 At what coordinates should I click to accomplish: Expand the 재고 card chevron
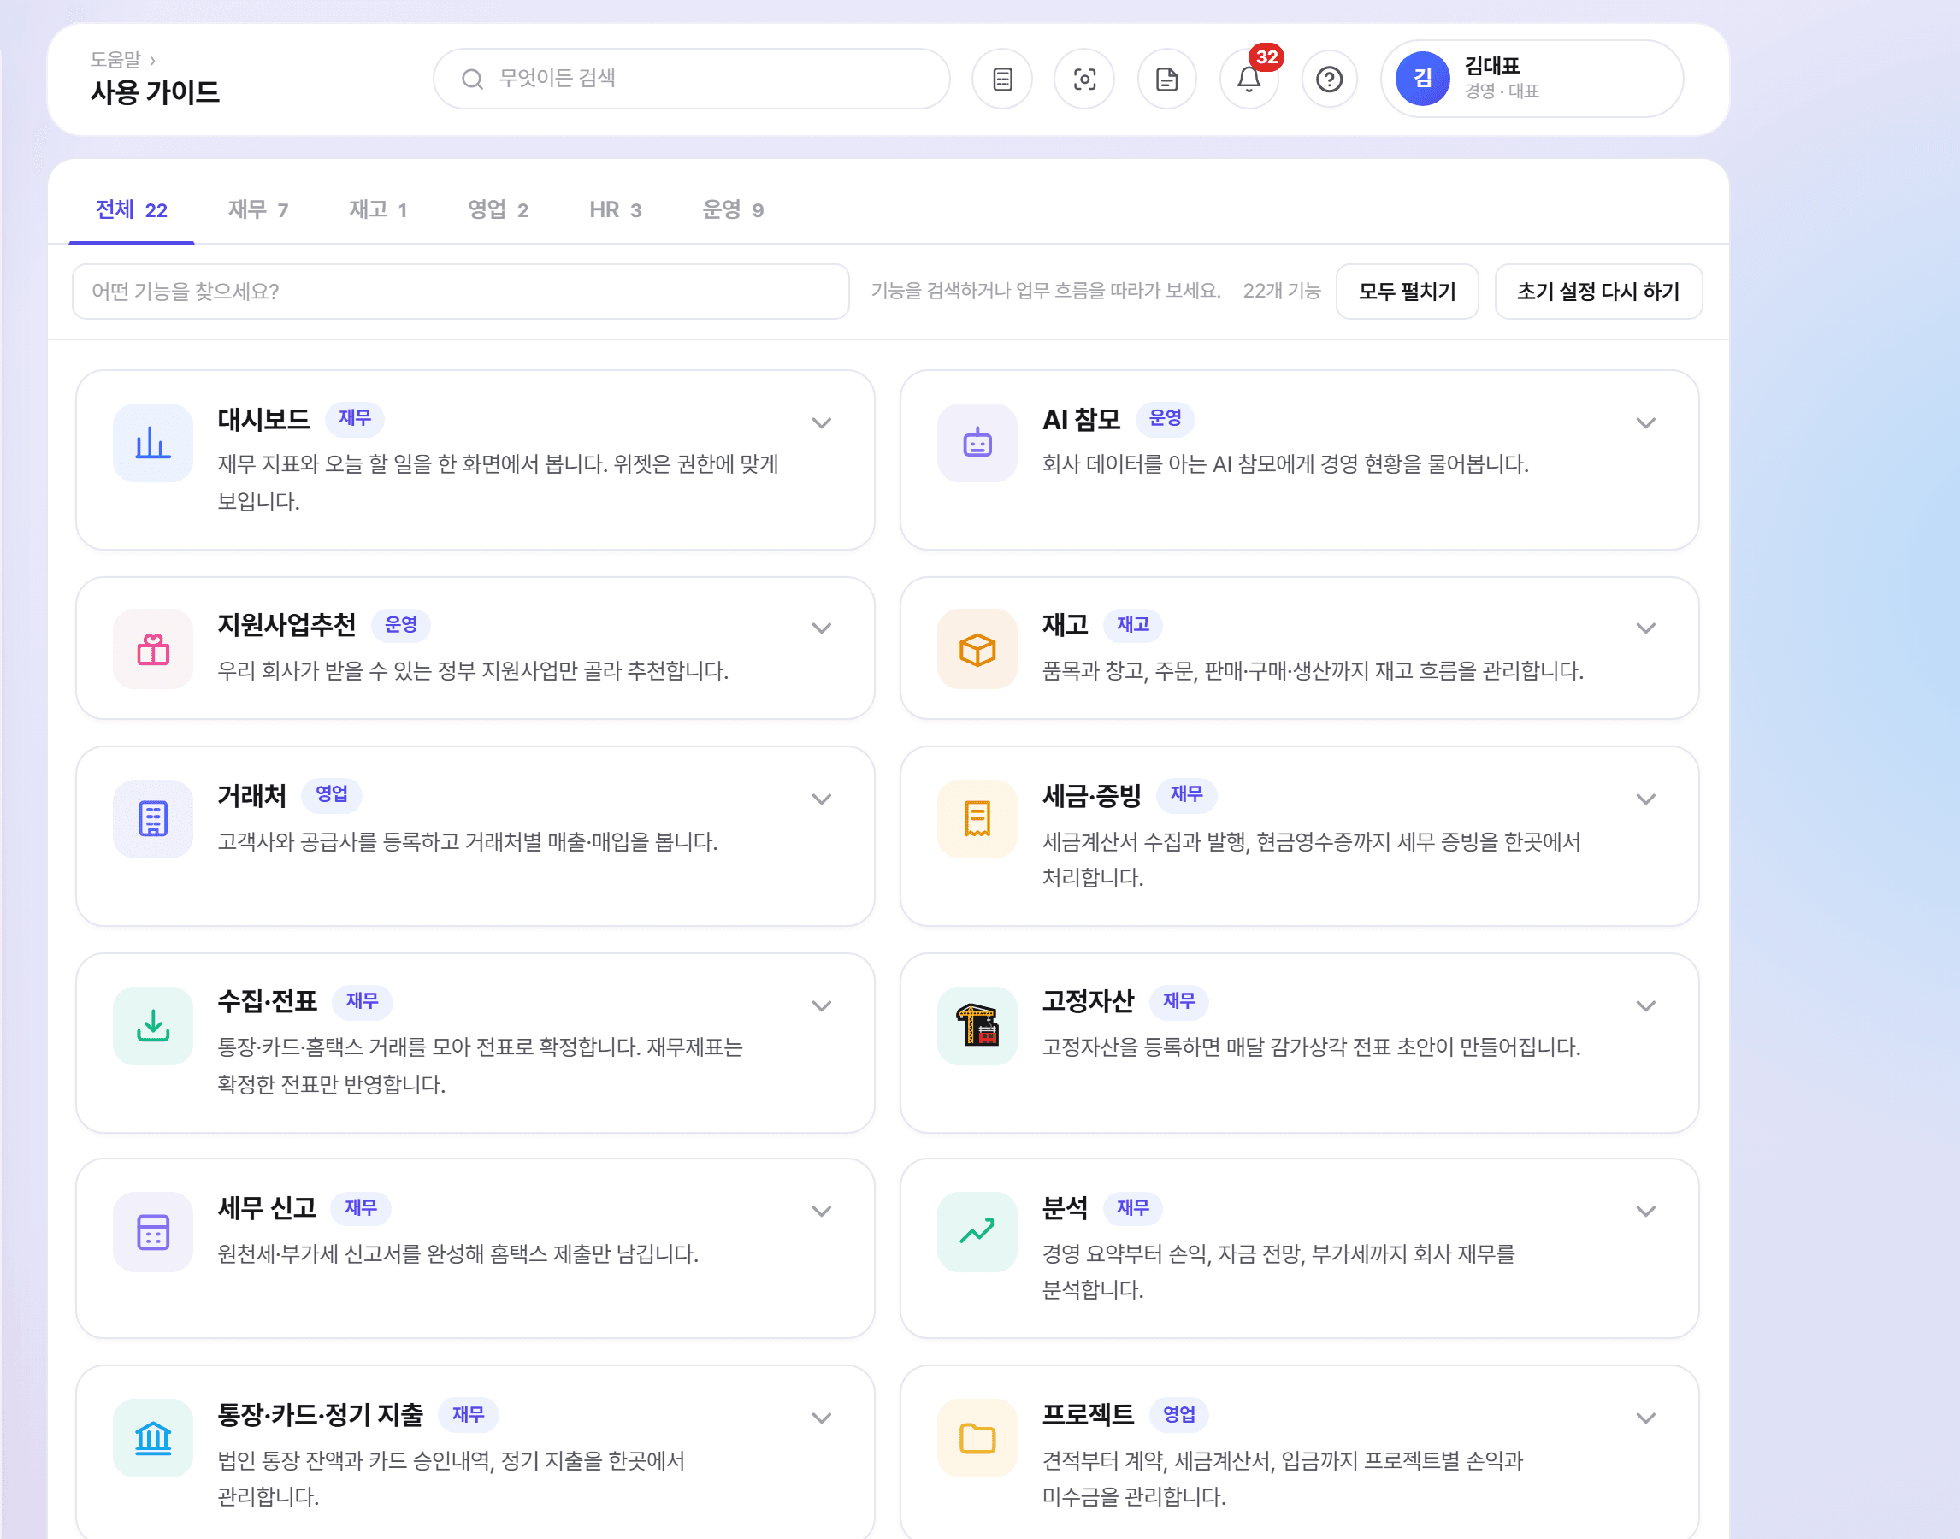(x=1645, y=628)
